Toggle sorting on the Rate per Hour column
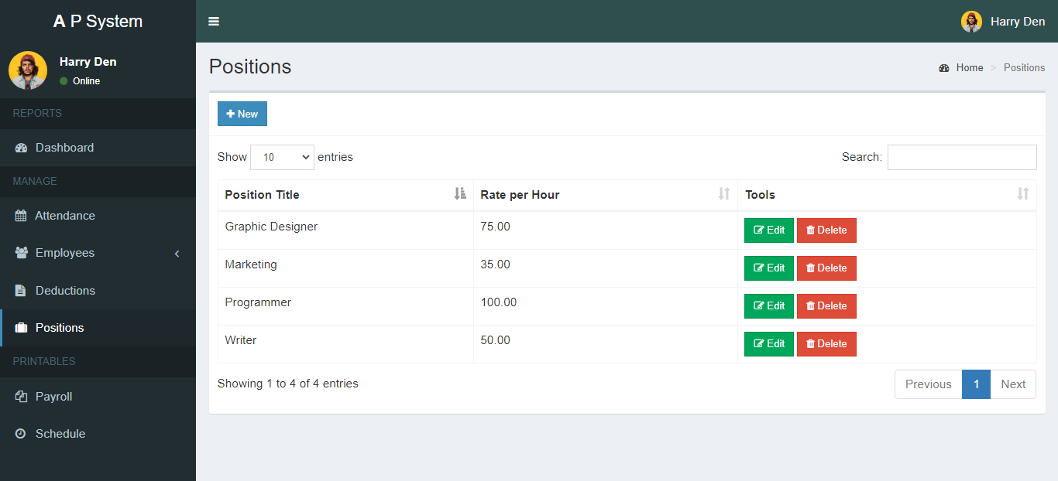 coord(724,195)
